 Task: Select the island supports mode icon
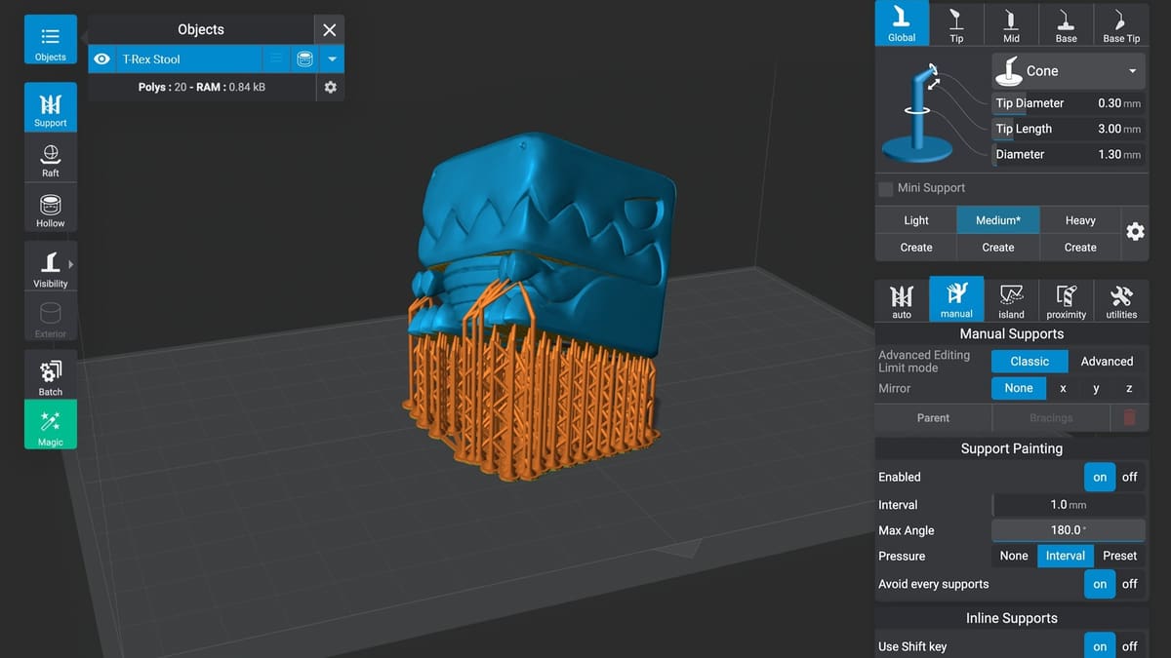click(x=1011, y=300)
